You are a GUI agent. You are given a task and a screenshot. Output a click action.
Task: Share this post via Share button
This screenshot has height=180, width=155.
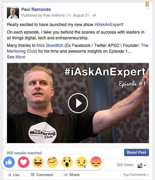72,175
